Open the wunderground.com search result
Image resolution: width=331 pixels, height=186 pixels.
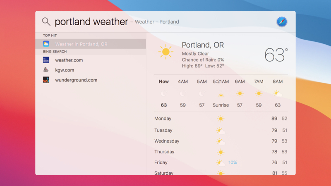[x=76, y=80]
